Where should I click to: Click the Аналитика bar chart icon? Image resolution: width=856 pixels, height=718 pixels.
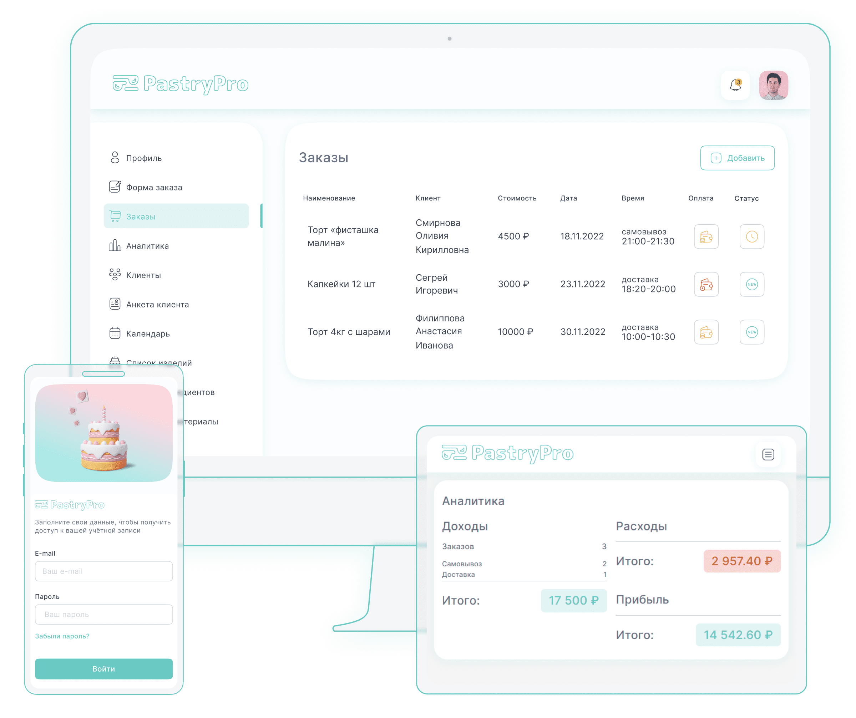point(115,245)
